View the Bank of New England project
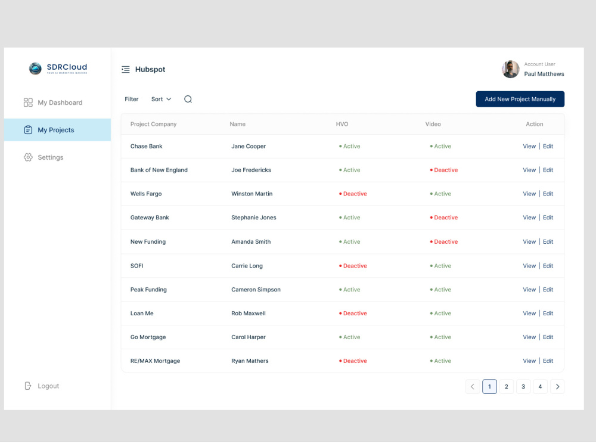596x447 pixels. [529, 170]
